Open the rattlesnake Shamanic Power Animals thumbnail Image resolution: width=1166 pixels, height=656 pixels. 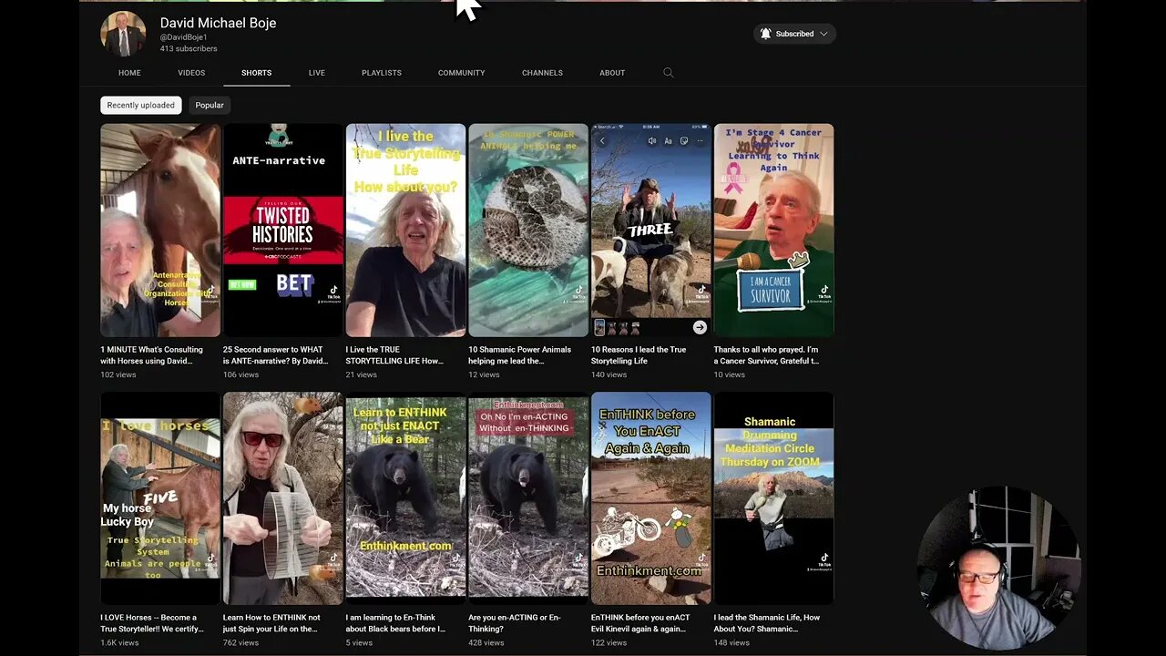(528, 231)
